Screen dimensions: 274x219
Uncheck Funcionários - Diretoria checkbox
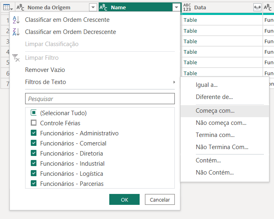pos(34,153)
